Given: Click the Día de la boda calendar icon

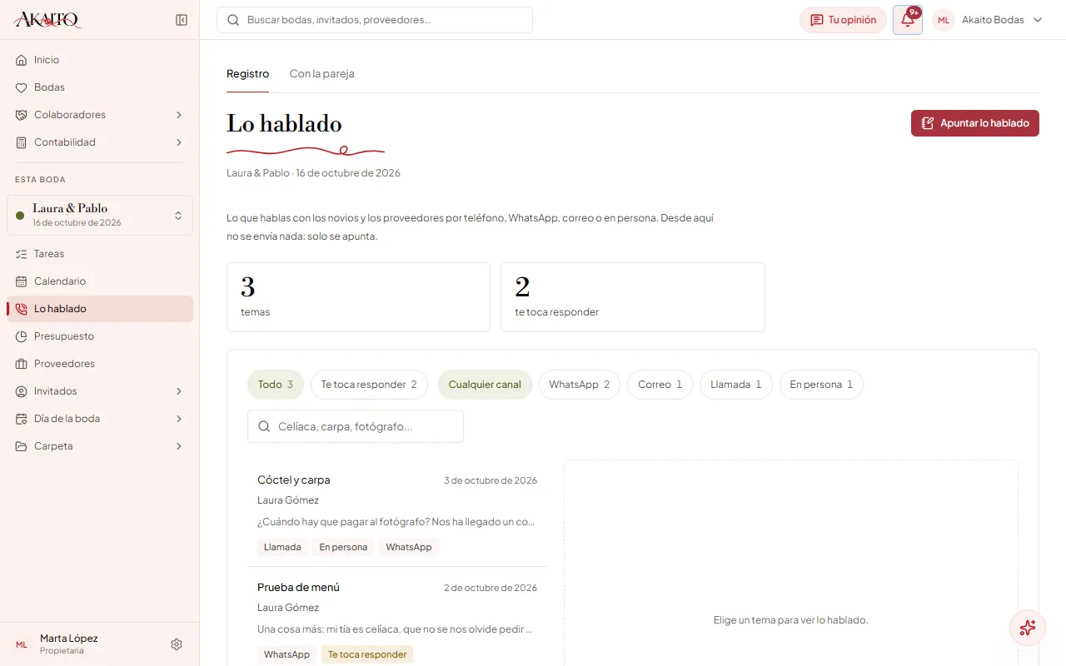Looking at the screenshot, I should 22,419.
